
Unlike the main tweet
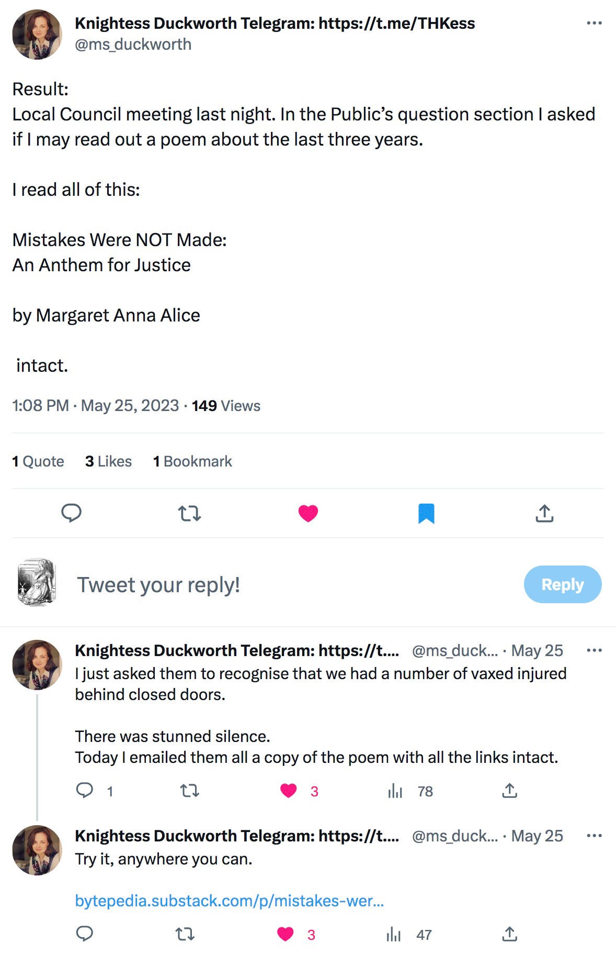(309, 514)
